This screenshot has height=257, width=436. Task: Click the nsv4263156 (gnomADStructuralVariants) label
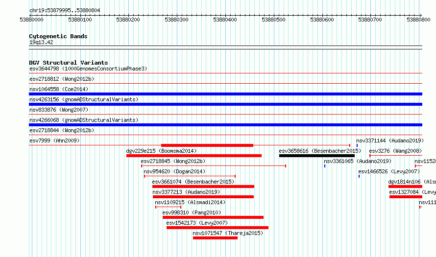point(84,99)
